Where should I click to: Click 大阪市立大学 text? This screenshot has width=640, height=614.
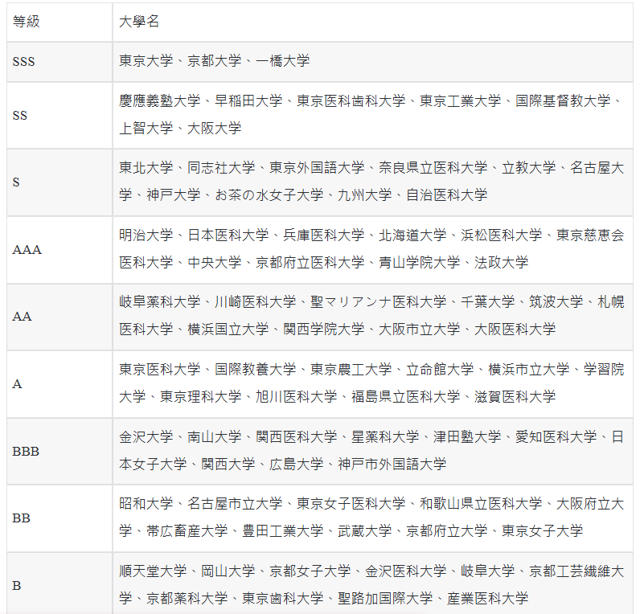point(419,330)
